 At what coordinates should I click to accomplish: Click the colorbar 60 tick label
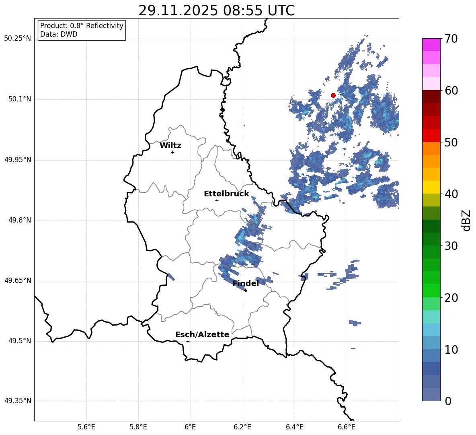[x=451, y=91]
